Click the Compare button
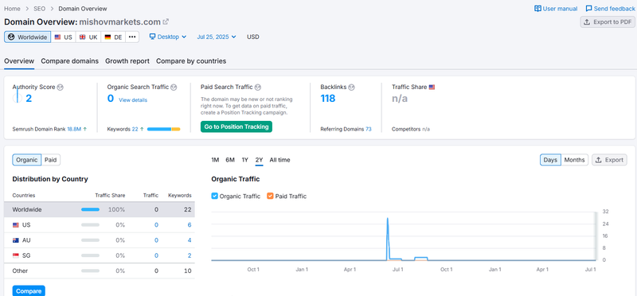Screen dimensions: 637x296 click(29, 291)
